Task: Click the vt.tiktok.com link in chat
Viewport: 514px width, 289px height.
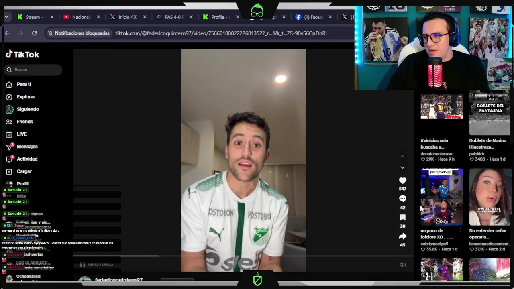Action: [25, 243]
